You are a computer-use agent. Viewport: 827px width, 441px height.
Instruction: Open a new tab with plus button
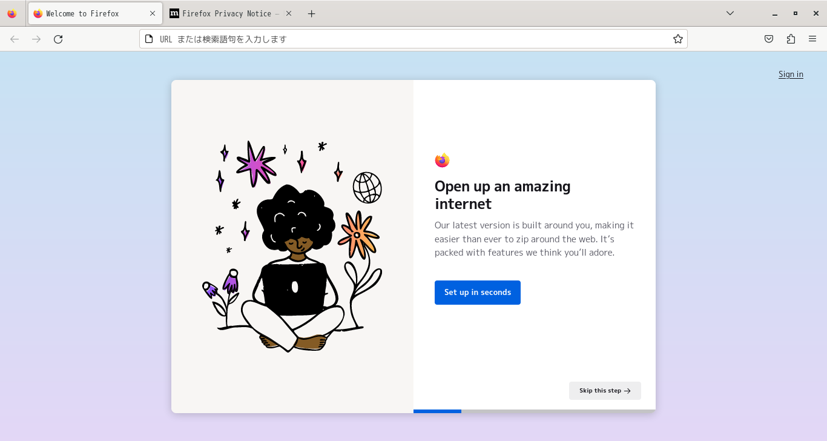[311, 13]
